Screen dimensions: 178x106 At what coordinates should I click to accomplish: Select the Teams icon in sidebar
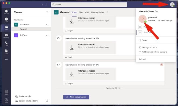[x=6, y=28]
